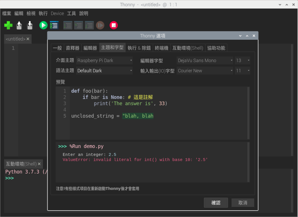Screen dimensions: 298x217
Task: Switch to the 一般 tab
Action: pyautogui.click(x=57, y=48)
